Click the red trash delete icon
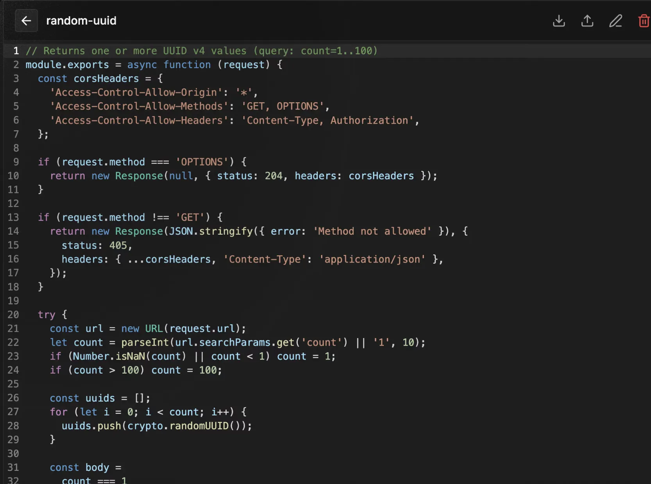Image resolution: width=651 pixels, height=484 pixels. pos(644,21)
